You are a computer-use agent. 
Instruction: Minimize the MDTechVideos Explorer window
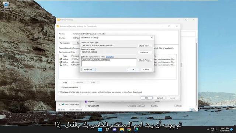click(x=179, y=20)
